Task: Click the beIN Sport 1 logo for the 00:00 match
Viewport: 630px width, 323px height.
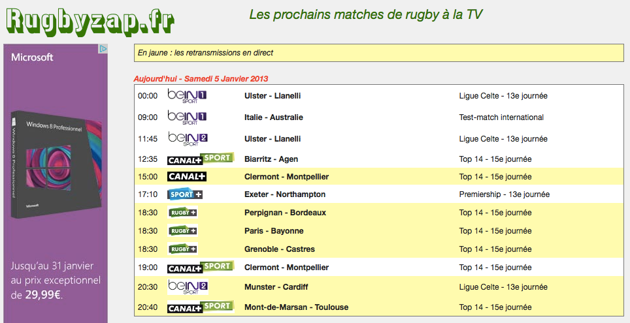Action: [x=187, y=96]
